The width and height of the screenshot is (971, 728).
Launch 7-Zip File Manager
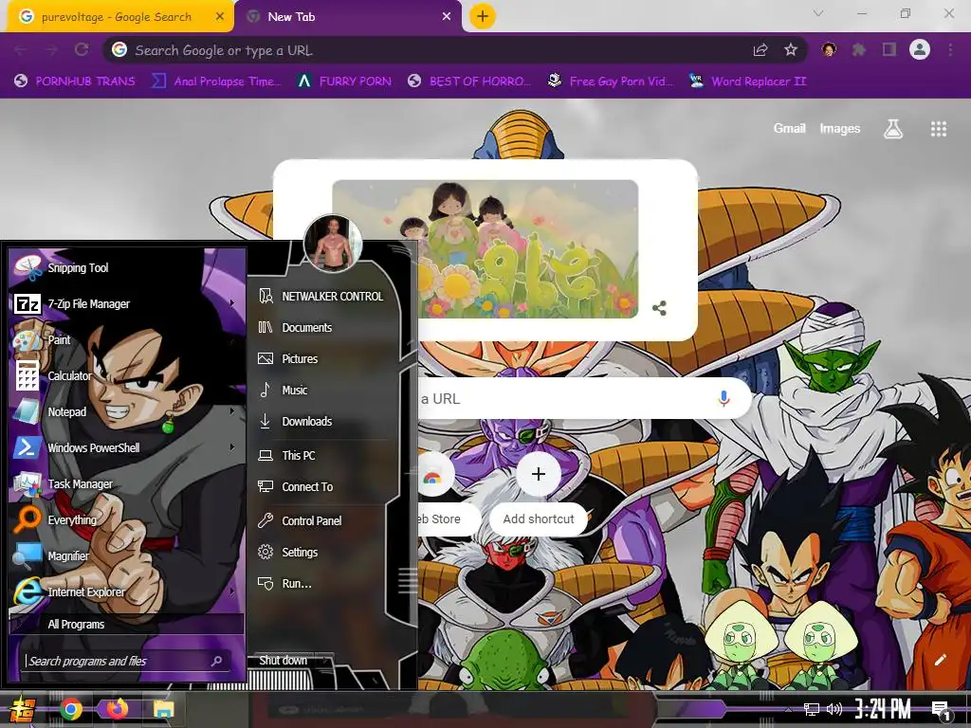coord(126,303)
